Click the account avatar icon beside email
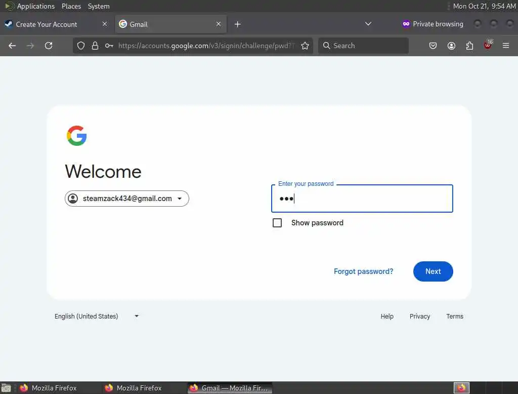The width and height of the screenshot is (518, 394). click(x=73, y=199)
